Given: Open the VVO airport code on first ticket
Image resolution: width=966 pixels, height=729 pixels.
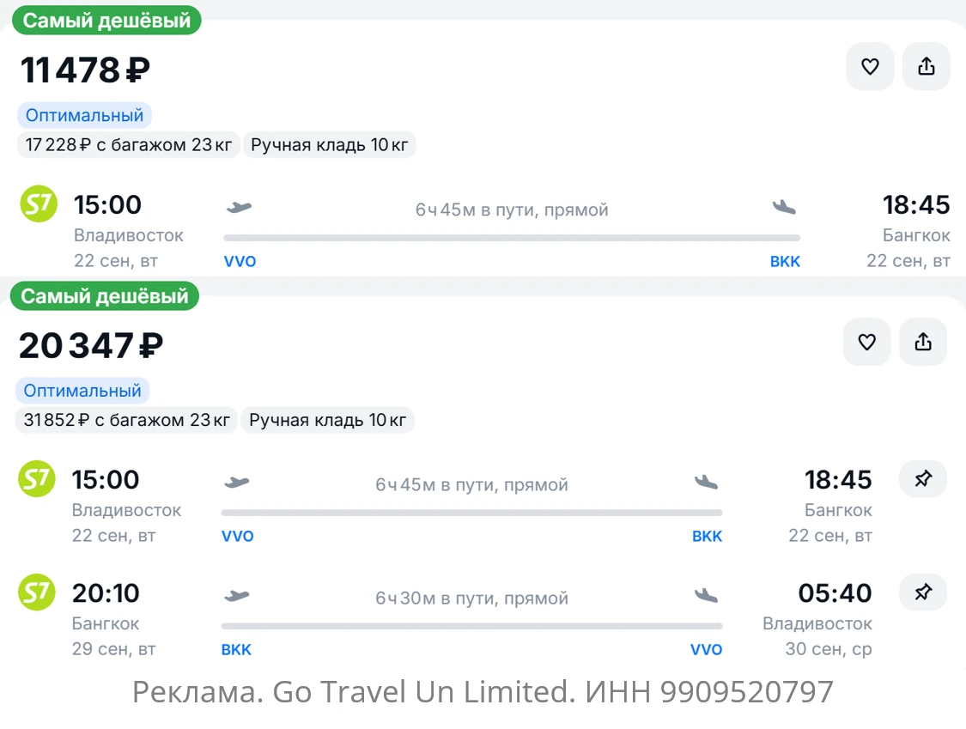Looking at the screenshot, I should click(240, 261).
